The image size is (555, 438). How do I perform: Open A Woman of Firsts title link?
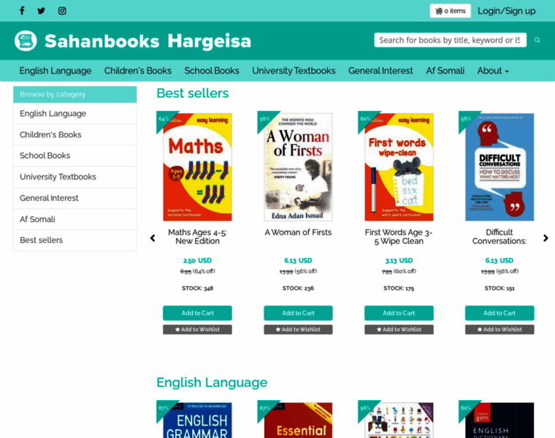[298, 232]
